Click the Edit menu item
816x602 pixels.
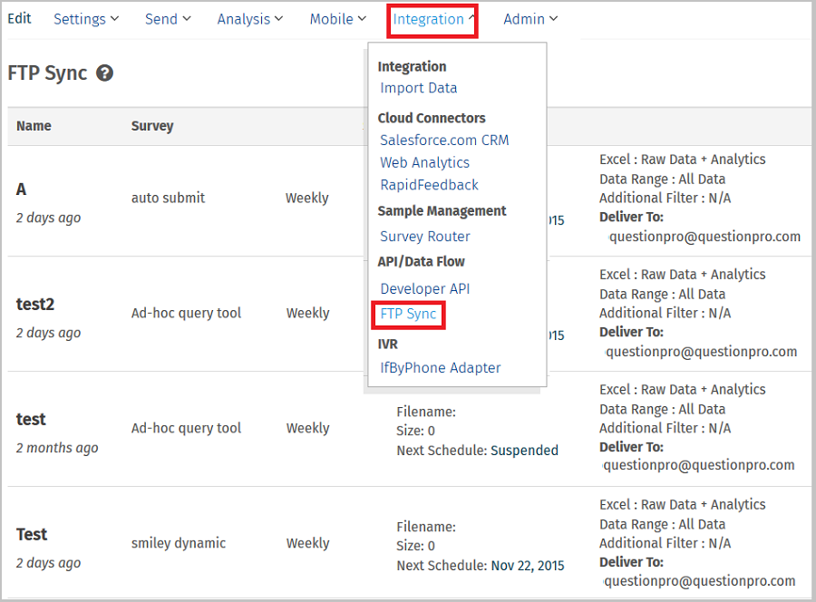[x=19, y=18]
